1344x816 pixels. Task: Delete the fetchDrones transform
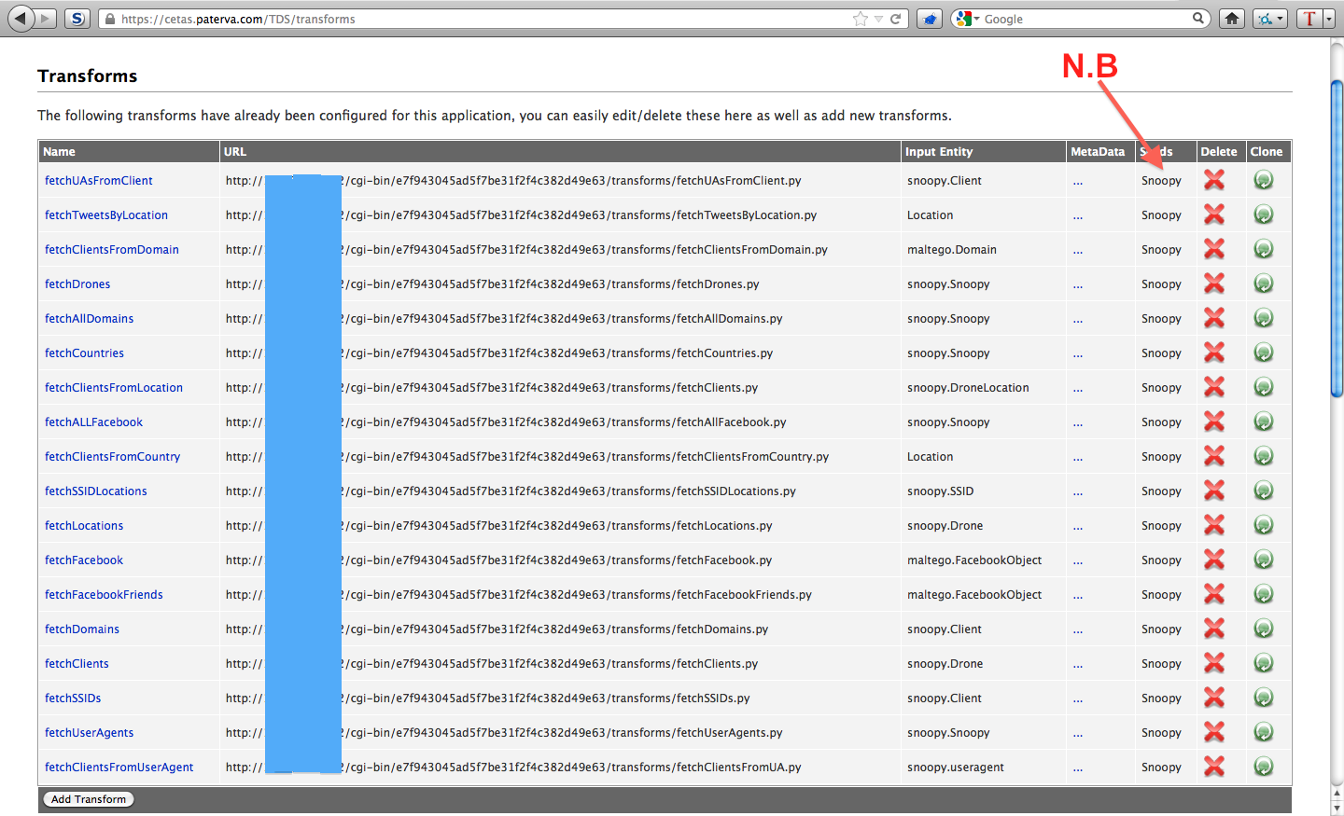(1213, 284)
